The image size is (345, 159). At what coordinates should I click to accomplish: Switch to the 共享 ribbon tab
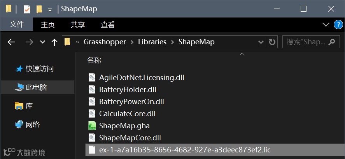(78, 24)
